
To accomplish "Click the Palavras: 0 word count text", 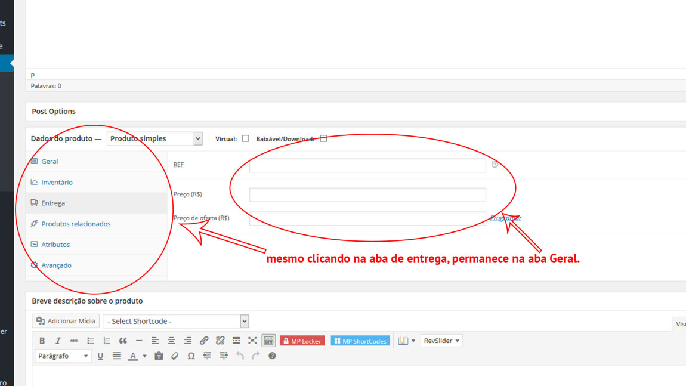I will (46, 86).
